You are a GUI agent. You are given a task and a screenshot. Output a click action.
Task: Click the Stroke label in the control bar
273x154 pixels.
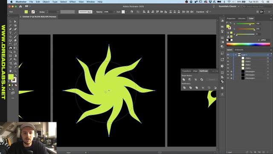[42, 12]
